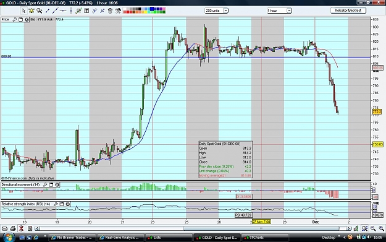The height and width of the screenshot is (242, 386).
Task: Click the scroll right arrow of chart scrollbar
Action: tap(349, 228)
